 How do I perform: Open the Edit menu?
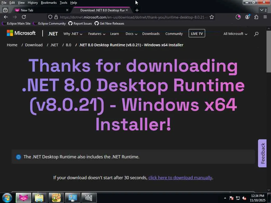(x=12, y=3)
